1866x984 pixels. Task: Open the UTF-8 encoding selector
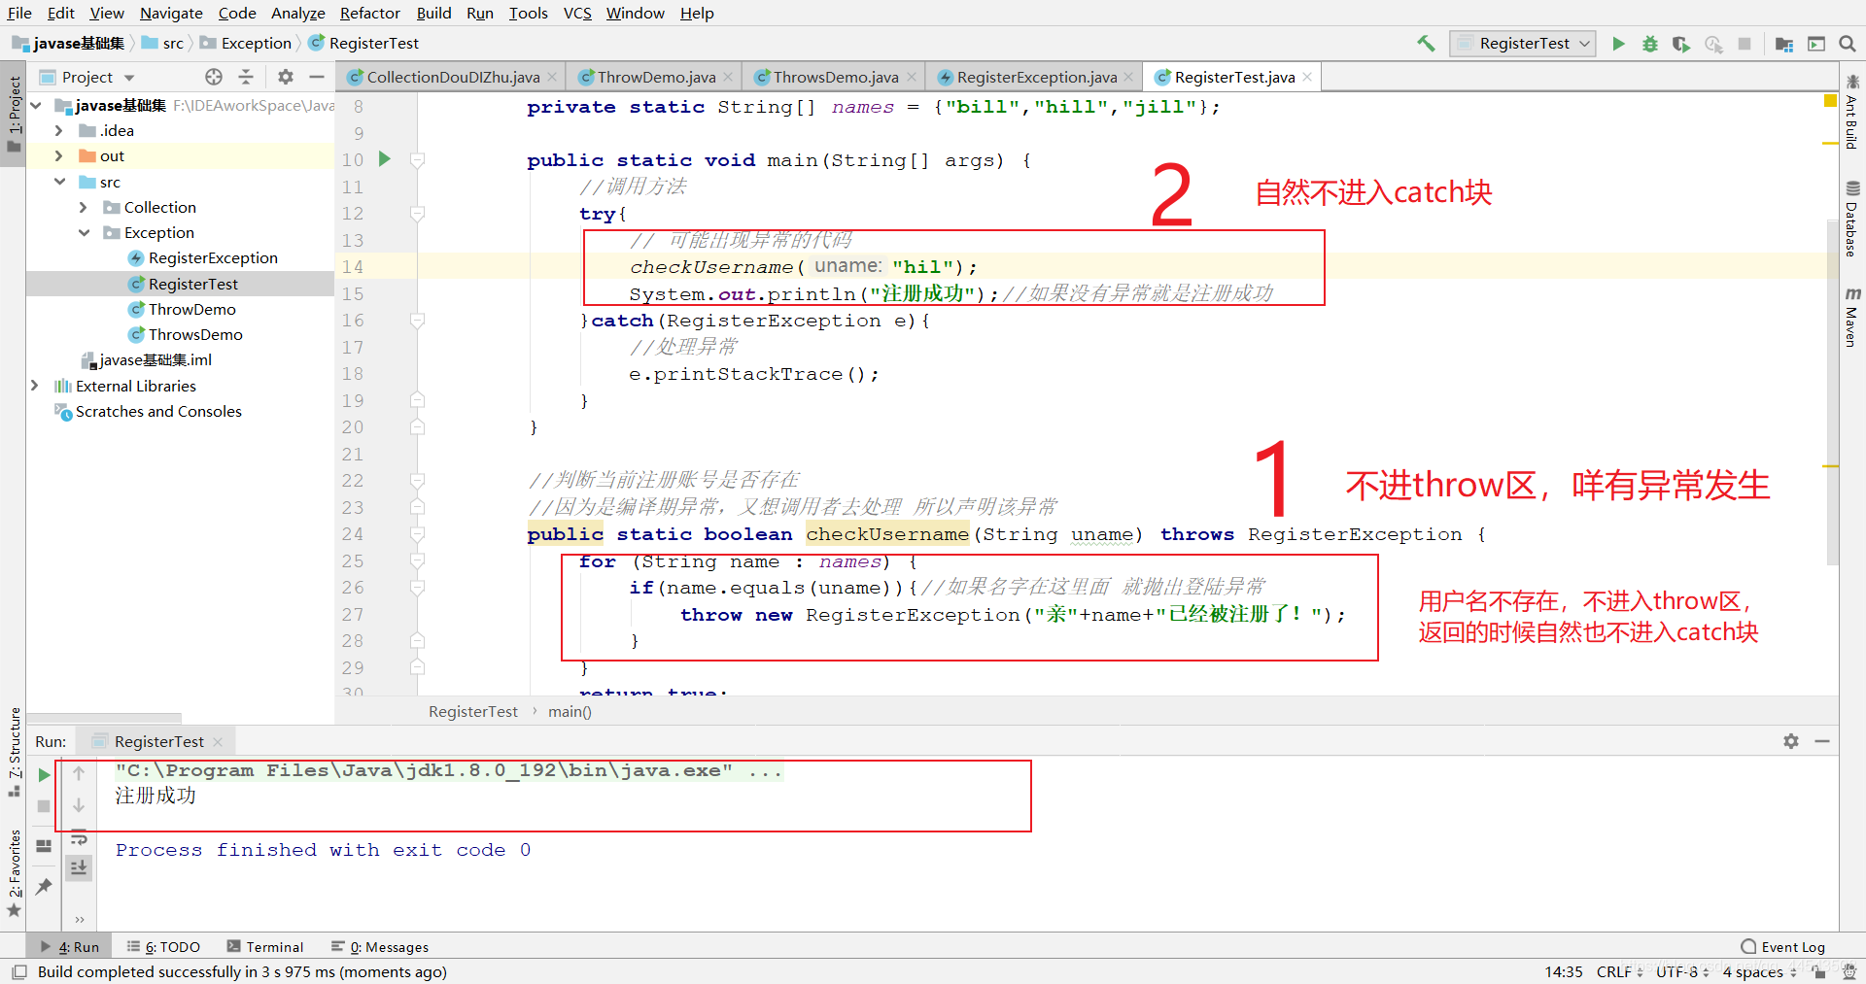[x=1682, y=971]
